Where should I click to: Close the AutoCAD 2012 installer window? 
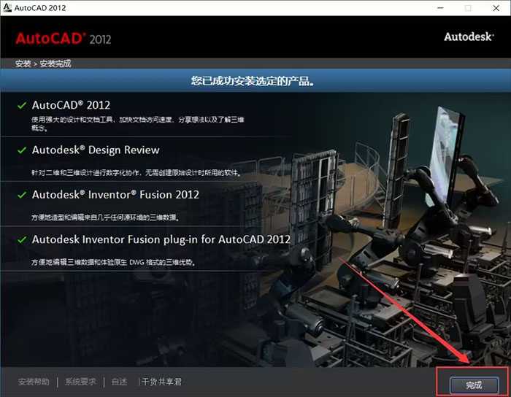[x=496, y=8]
